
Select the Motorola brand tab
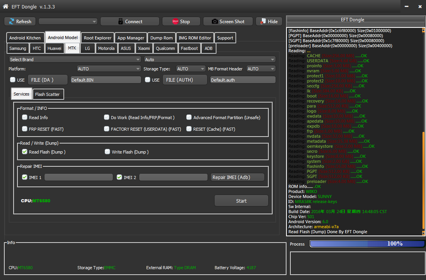point(106,48)
